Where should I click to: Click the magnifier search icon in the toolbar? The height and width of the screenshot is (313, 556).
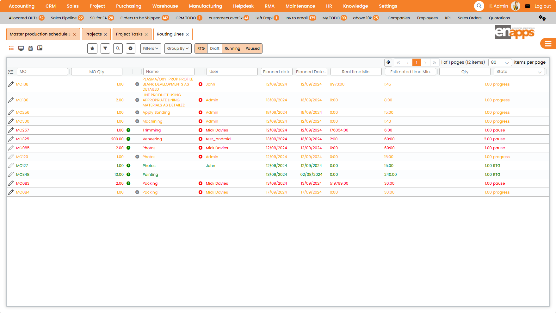[118, 48]
